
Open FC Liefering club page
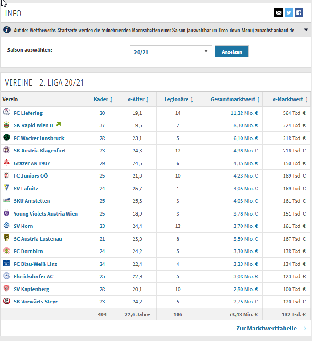click(28, 113)
